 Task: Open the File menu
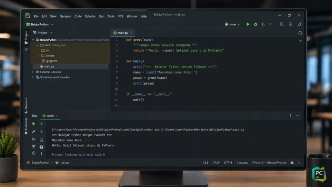(36, 16)
